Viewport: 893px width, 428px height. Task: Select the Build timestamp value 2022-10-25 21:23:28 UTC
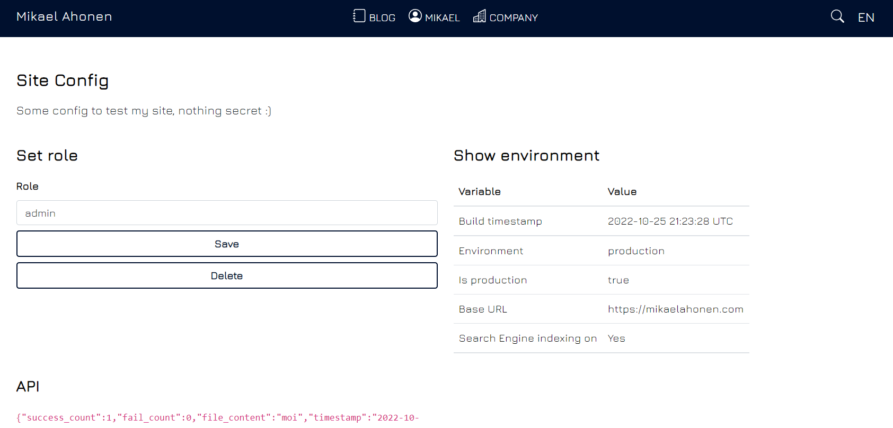point(670,221)
